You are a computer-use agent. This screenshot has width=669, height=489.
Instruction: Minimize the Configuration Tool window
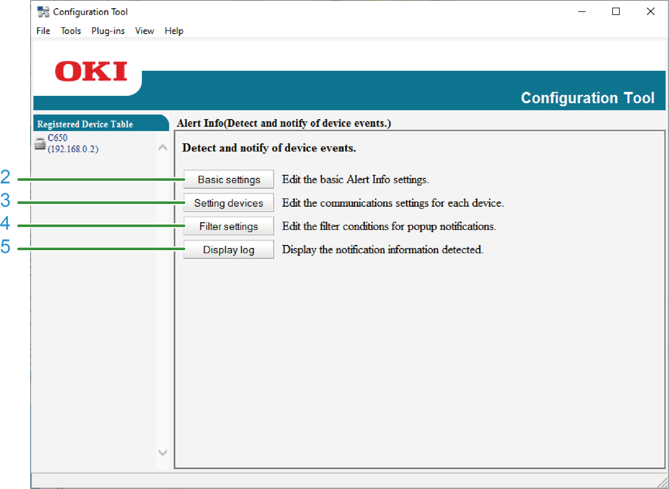[582, 12]
